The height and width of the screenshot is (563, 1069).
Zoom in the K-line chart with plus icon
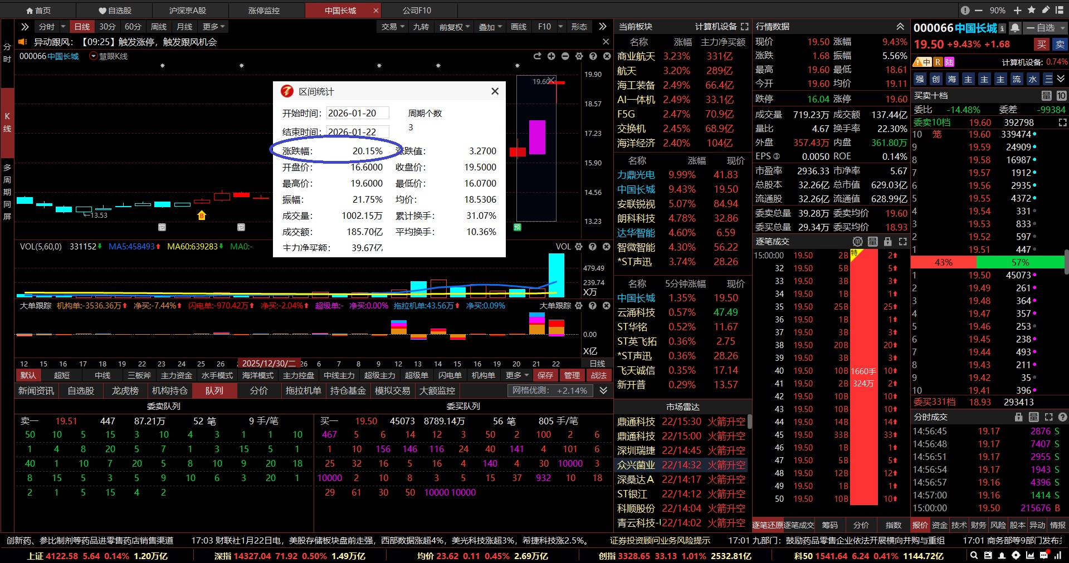[551, 56]
